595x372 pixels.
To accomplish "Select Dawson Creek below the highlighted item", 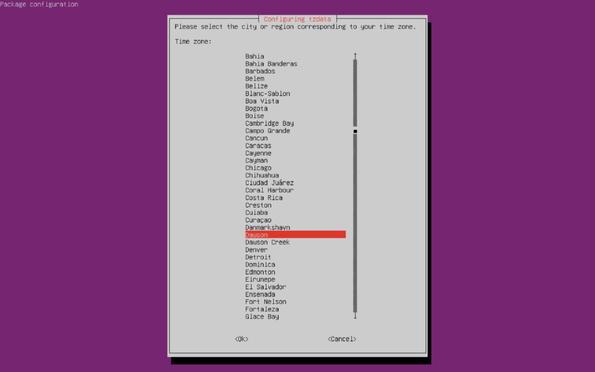I will (267, 242).
